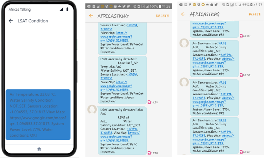Select the AFRICASTKNG title in the 21:51 chat

point(205,14)
